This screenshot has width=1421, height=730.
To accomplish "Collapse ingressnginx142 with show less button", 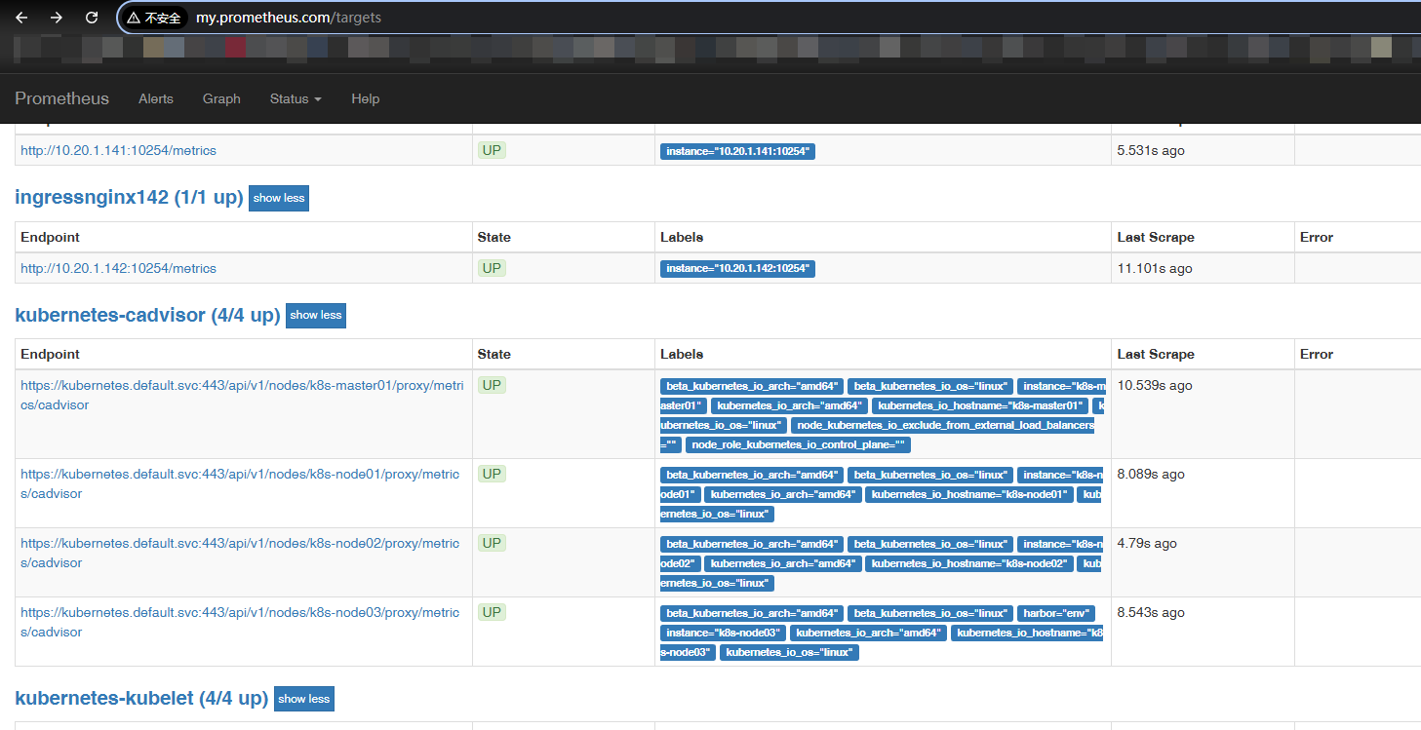I will point(279,198).
